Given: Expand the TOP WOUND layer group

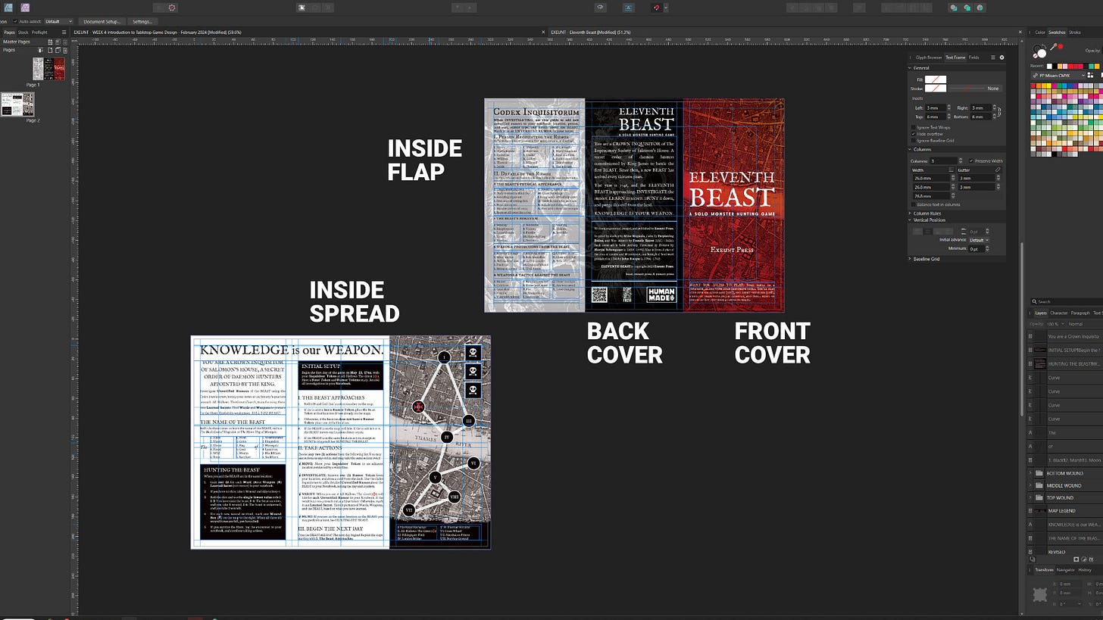Looking at the screenshot, I should point(1030,498).
